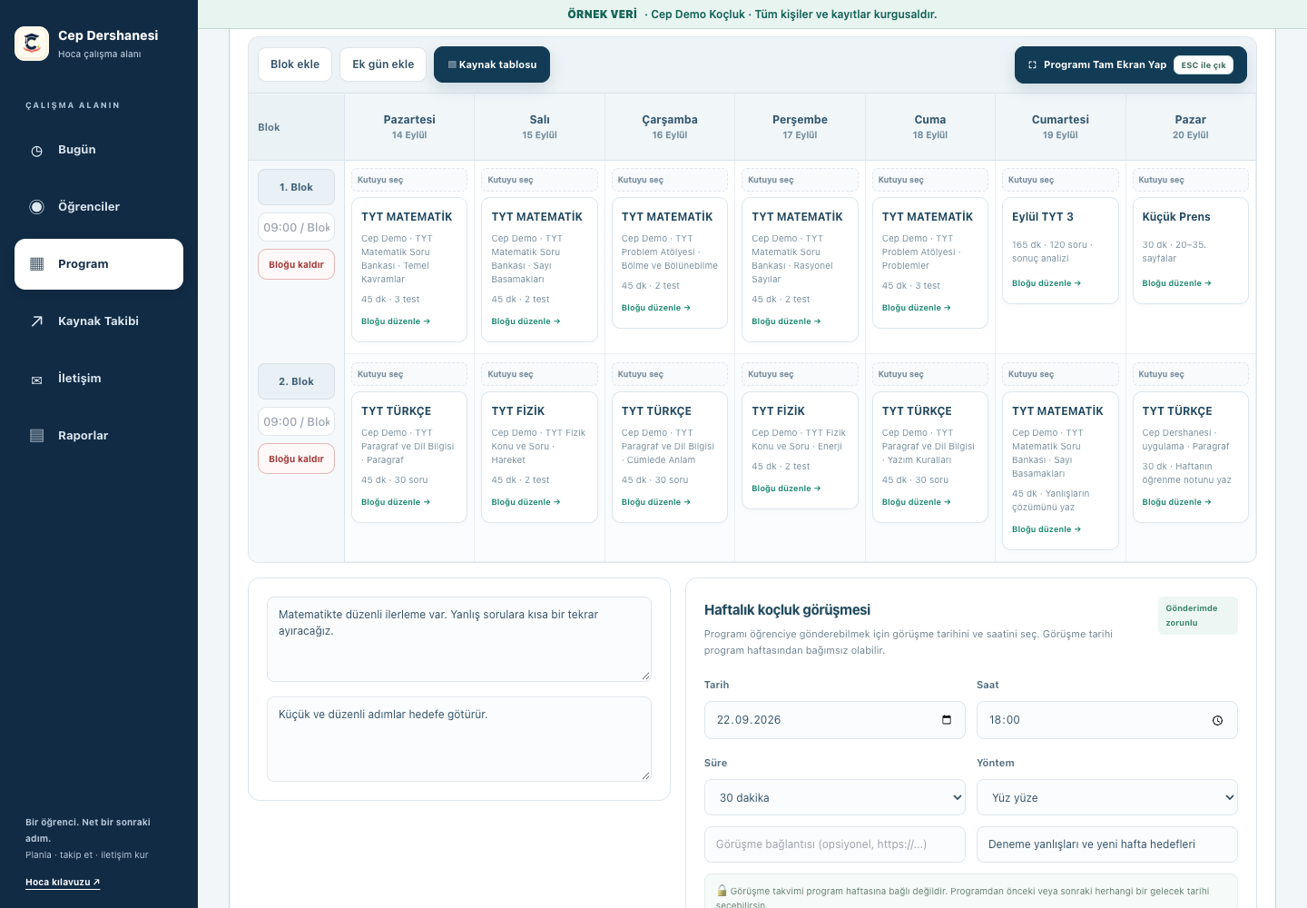Click Bloğu düzenle on Küçük Prens card
This screenshot has width=1307, height=908.
tap(1176, 283)
